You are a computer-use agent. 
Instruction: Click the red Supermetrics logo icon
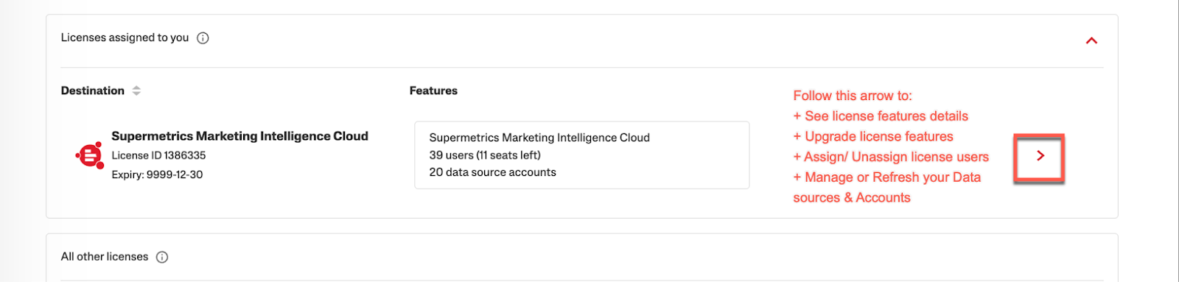pos(90,155)
